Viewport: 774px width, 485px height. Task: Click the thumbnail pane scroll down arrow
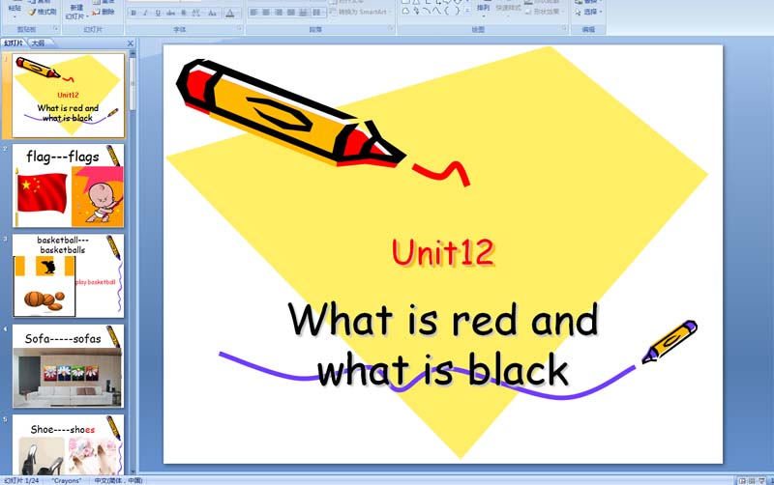click(x=133, y=471)
